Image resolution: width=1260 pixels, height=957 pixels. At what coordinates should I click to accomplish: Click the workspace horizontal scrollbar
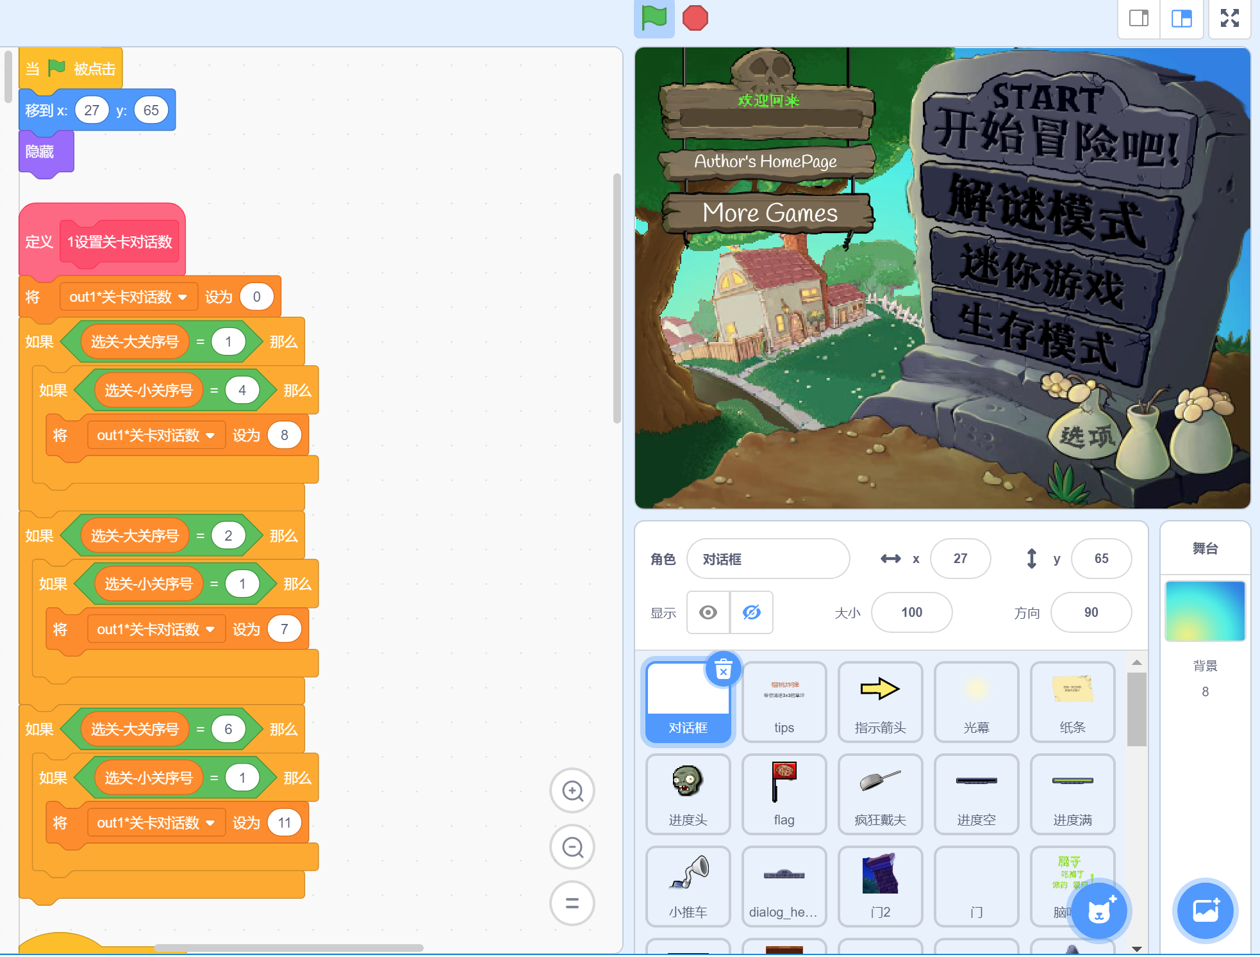pyautogui.click(x=288, y=947)
